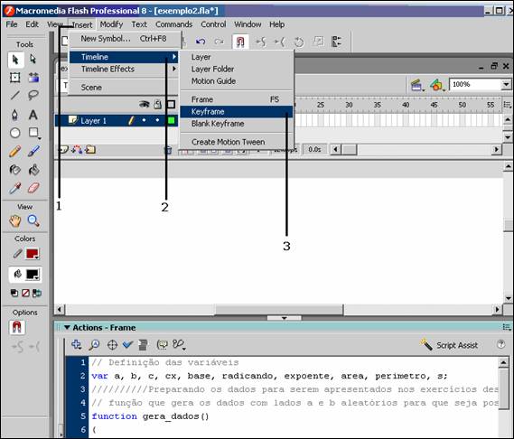This screenshot has width=514, height=439.
Task: Choose Create Motion Tween
Action: (236, 142)
